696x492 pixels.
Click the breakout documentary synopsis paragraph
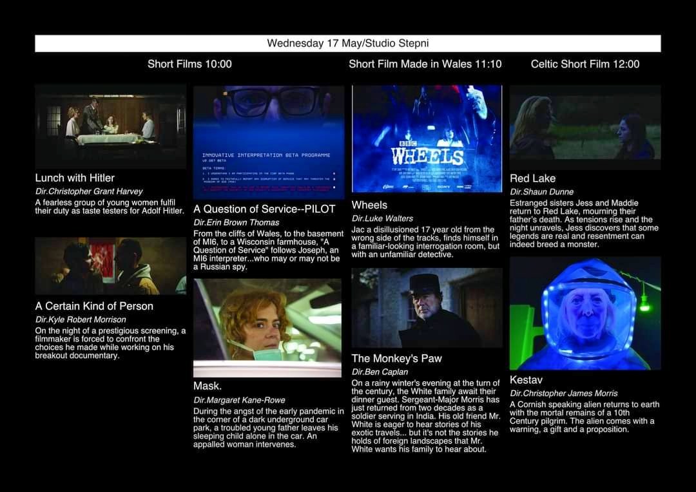pyautogui.click(x=111, y=343)
